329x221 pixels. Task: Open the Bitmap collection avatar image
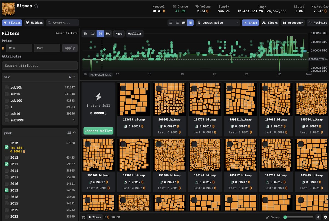click(8, 8)
